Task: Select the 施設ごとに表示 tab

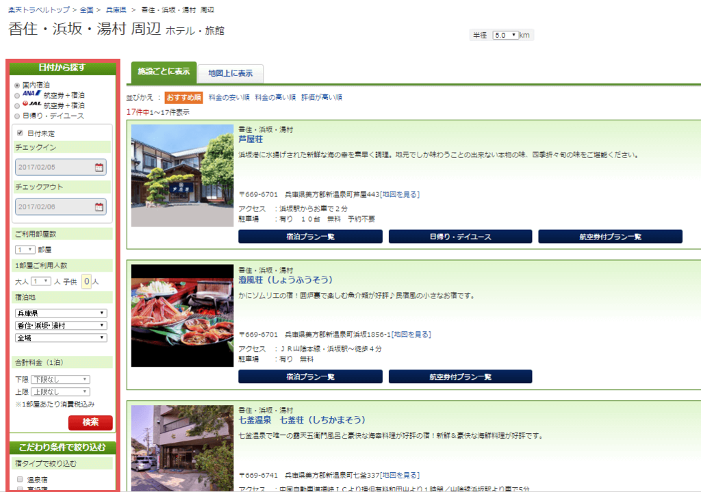Action: pyautogui.click(x=163, y=72)
